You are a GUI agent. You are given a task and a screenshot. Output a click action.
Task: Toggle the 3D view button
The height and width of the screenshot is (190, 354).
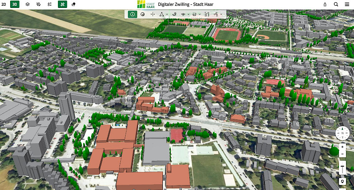pyautogui.click(x=15, y=4)
